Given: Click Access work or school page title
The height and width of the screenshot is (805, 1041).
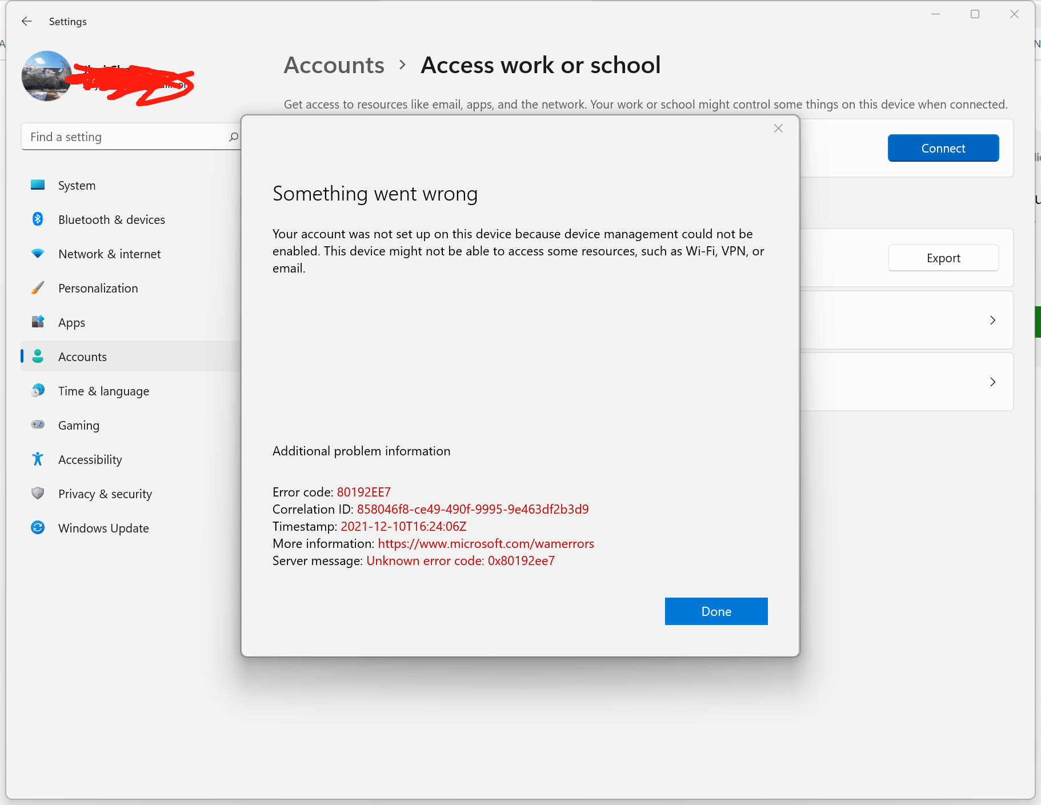Looking at the screenshot, I should tap(540, 65).
